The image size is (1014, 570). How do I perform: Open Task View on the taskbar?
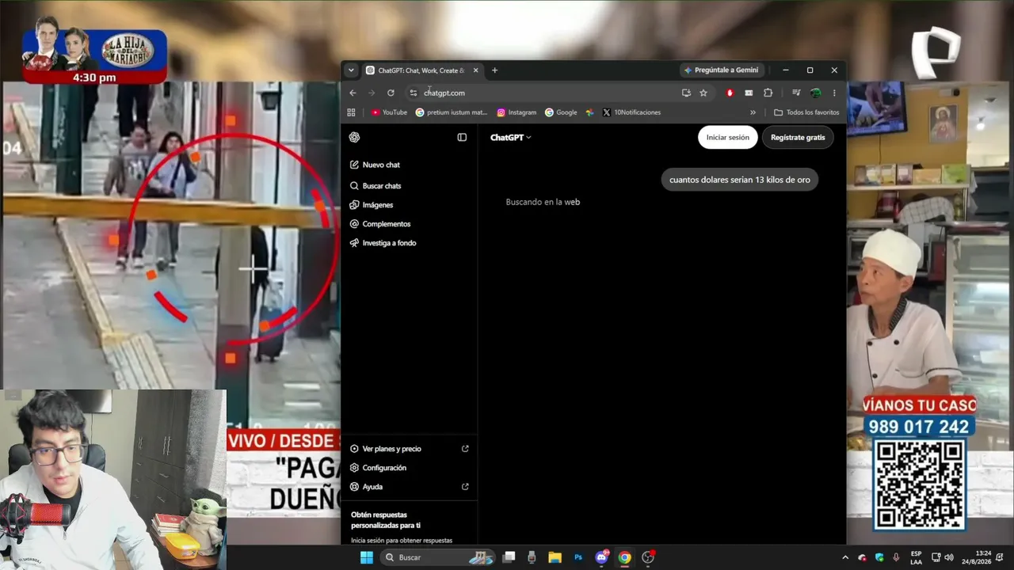tap(509, 557)
